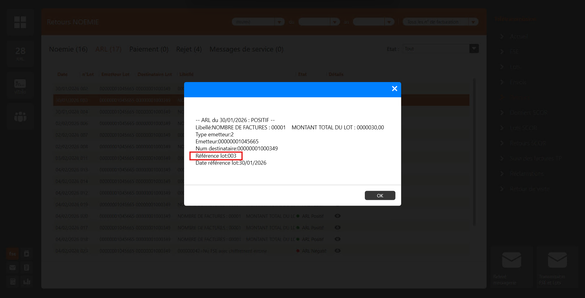Select row dated 04/02/2026 lot 012
This screenshot has height=298, width=585.
coord(261,193)
